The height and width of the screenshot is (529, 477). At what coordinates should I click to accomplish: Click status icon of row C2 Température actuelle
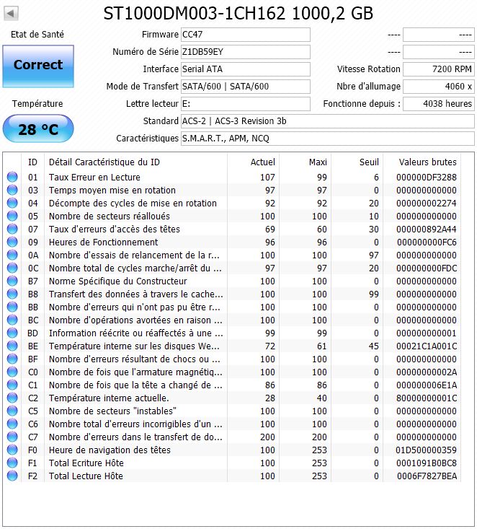[x=12, y=398]
